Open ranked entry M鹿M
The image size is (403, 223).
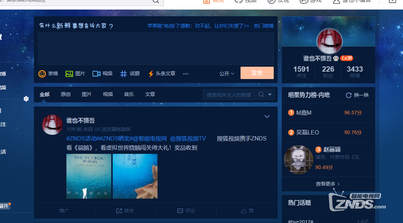[x=304, y=113]
